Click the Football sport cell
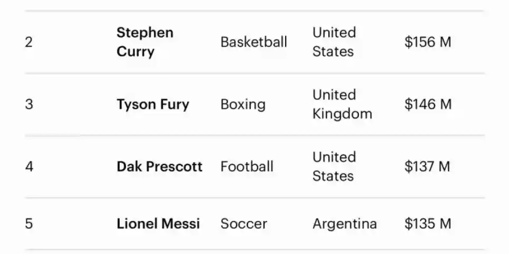 click(x=247, y=167)
